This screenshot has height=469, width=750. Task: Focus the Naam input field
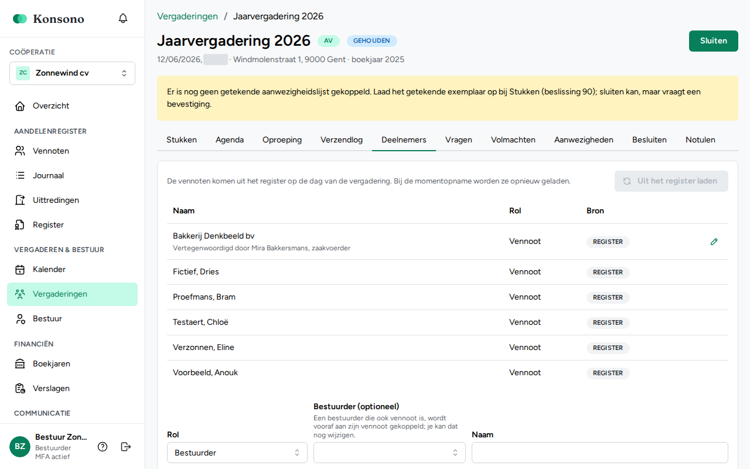pyautogui.click(x=600, y=453)
